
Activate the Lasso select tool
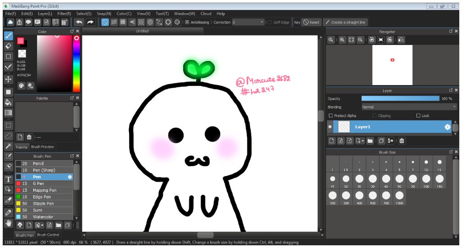point(8,136)
